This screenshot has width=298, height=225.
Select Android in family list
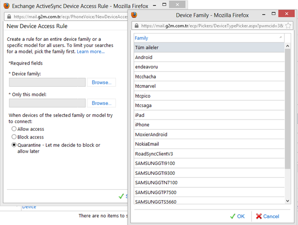(x=209, y=57)
